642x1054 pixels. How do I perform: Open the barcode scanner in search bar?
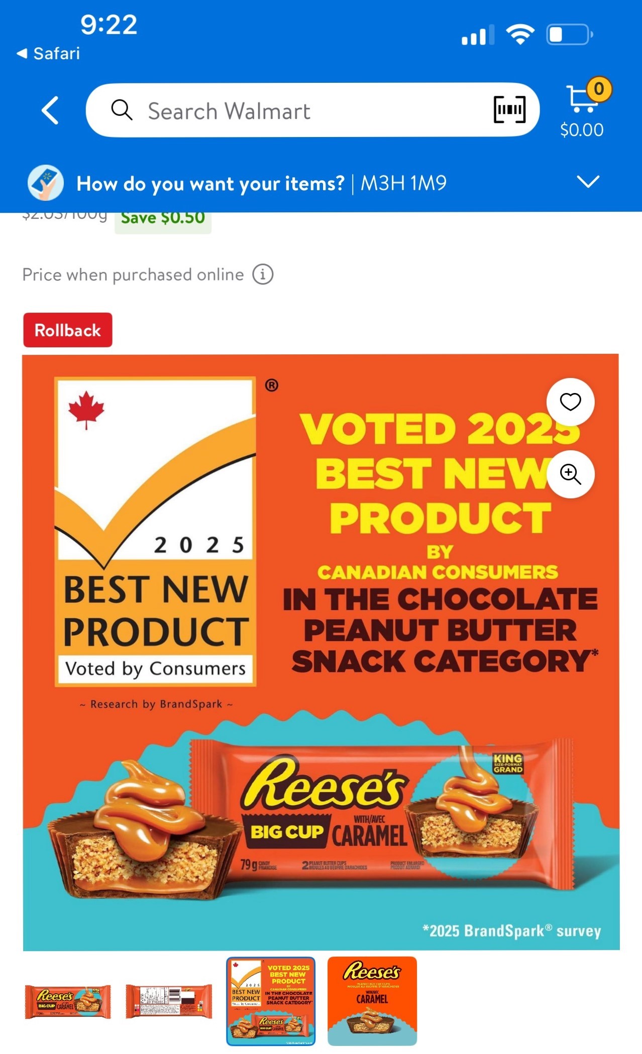tap(509, 109)
